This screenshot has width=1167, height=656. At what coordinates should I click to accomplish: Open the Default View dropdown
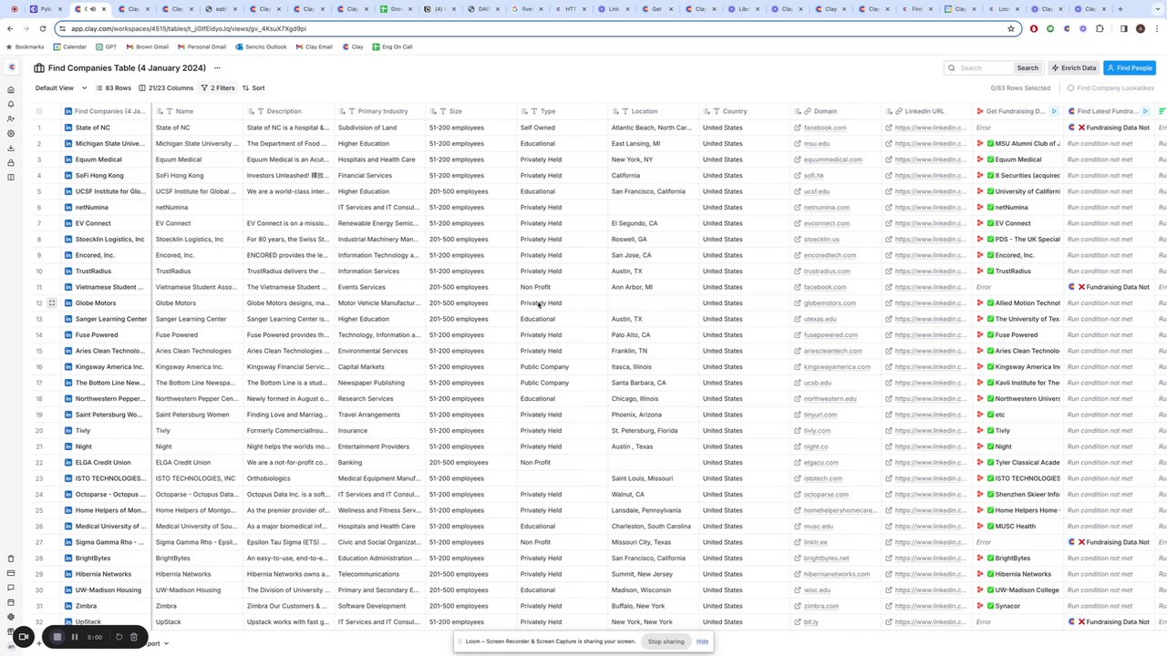(x=60, y=88)
